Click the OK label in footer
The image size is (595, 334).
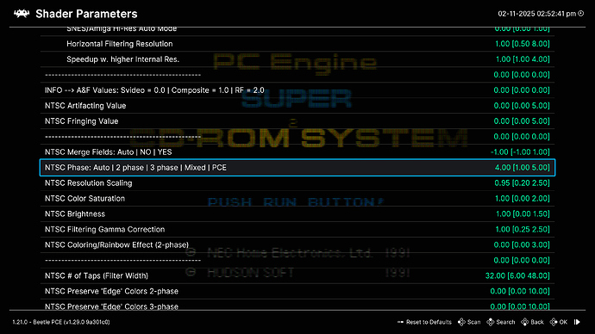tap(563, 322)
